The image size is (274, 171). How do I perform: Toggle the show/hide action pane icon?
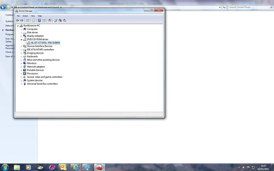click(44, 20)
